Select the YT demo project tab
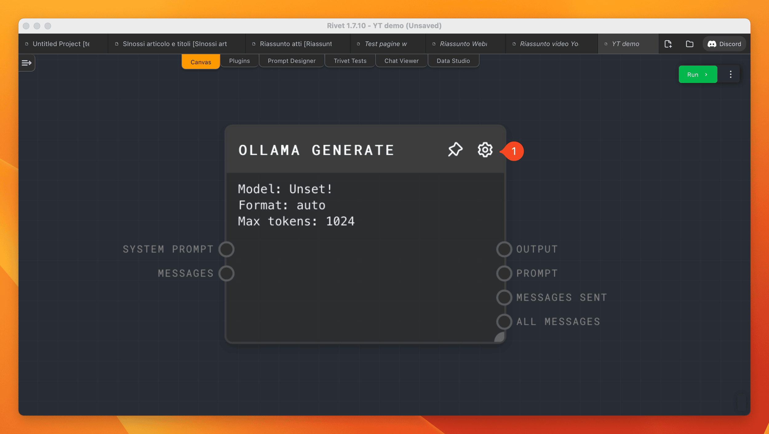 click(x=628, y=44)
